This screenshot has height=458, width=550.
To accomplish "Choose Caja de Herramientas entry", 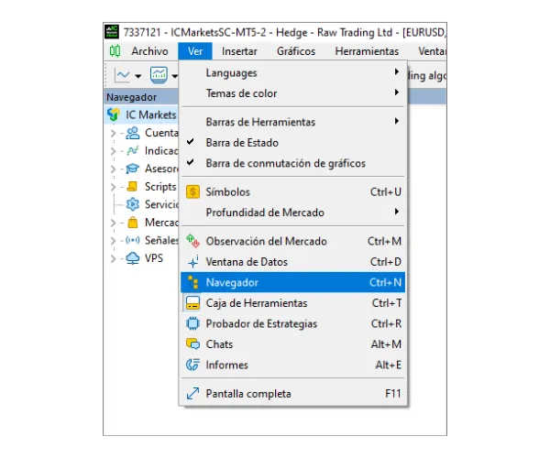I will [x=293, y=303].
